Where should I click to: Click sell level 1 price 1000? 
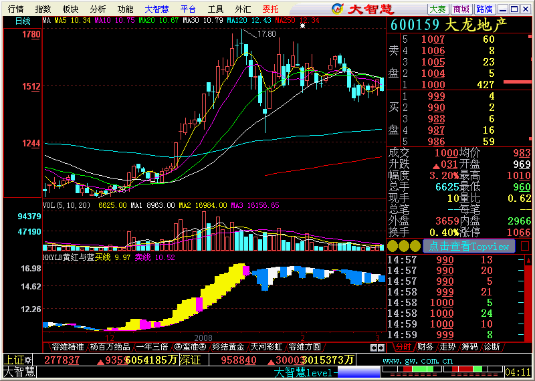click(x=433, y=85)
